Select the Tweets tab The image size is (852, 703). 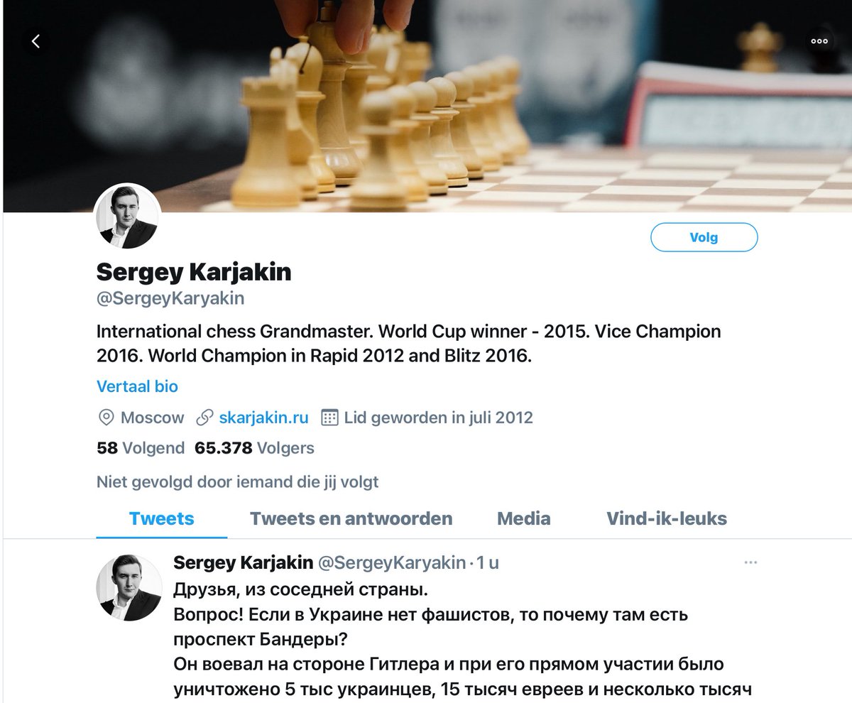click(162, 518)
